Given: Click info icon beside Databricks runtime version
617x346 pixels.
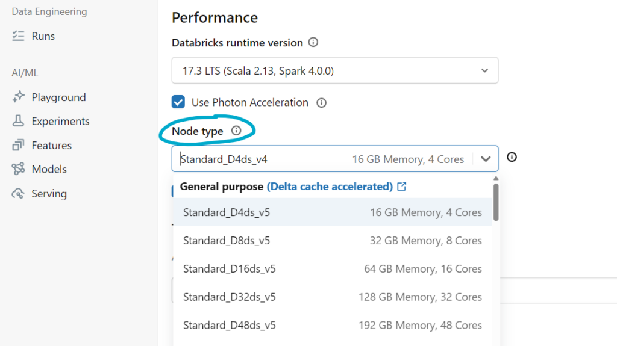Looking at the screenshot, I should (x=313, y=43).
